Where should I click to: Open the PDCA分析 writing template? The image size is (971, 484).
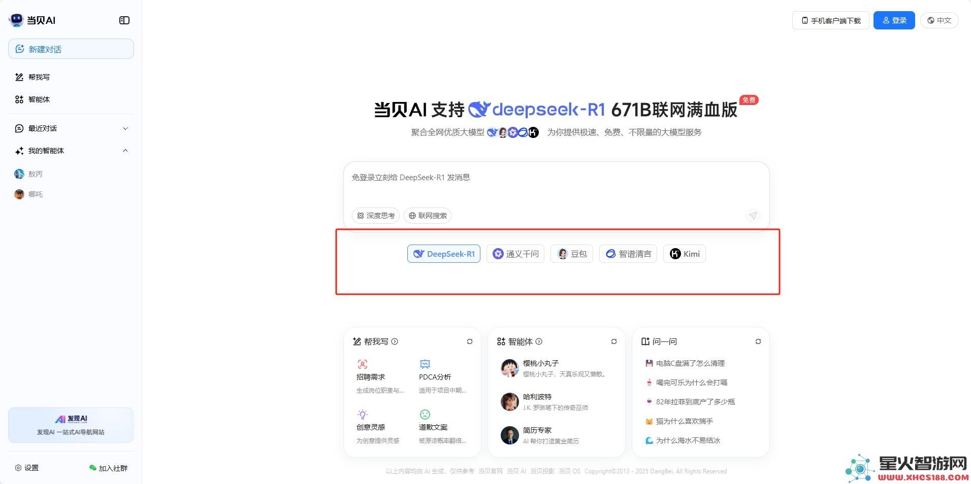(442, 377)
